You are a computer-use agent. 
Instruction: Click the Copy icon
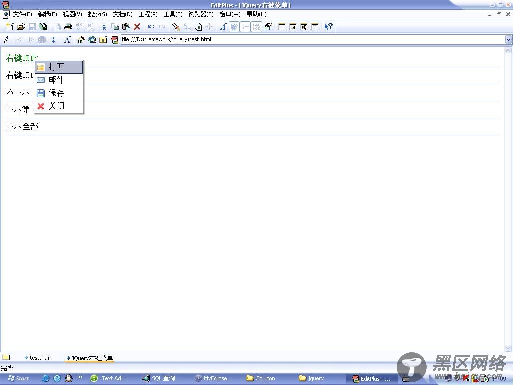pos(115,27)
